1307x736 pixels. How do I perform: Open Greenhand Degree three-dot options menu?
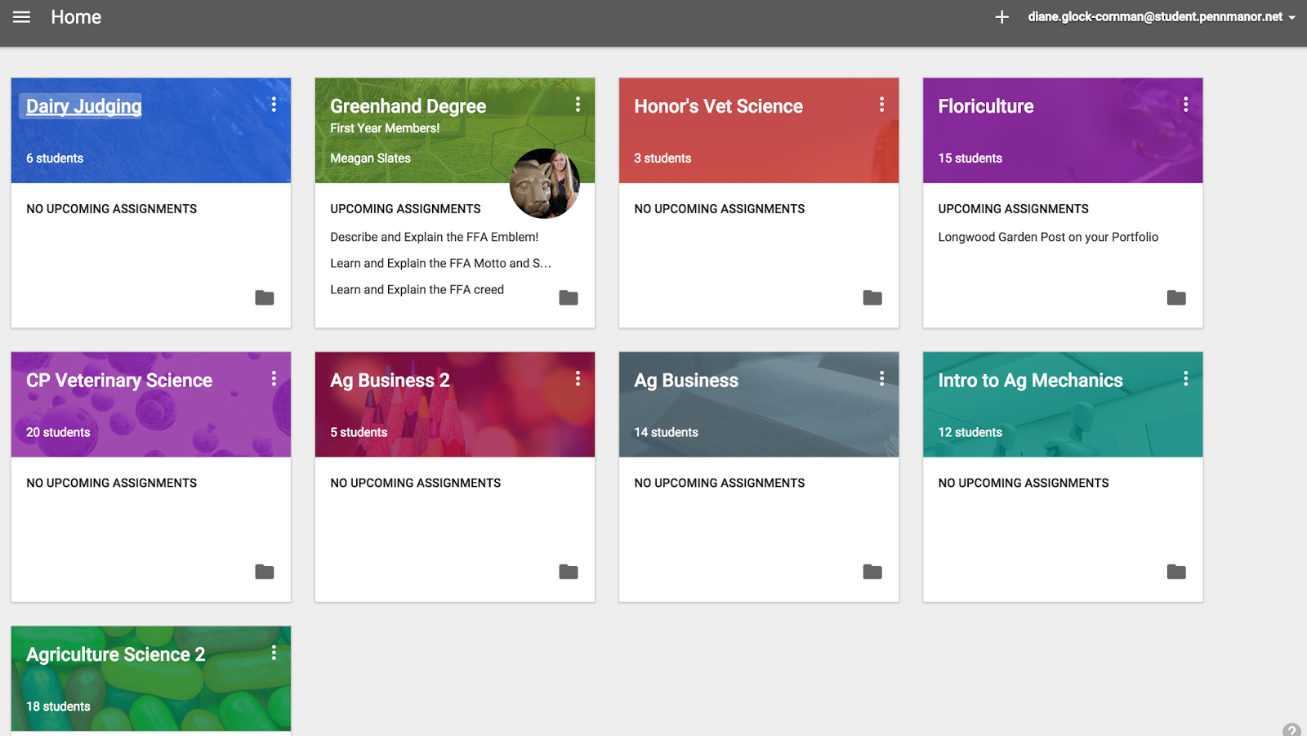[578, 105]
